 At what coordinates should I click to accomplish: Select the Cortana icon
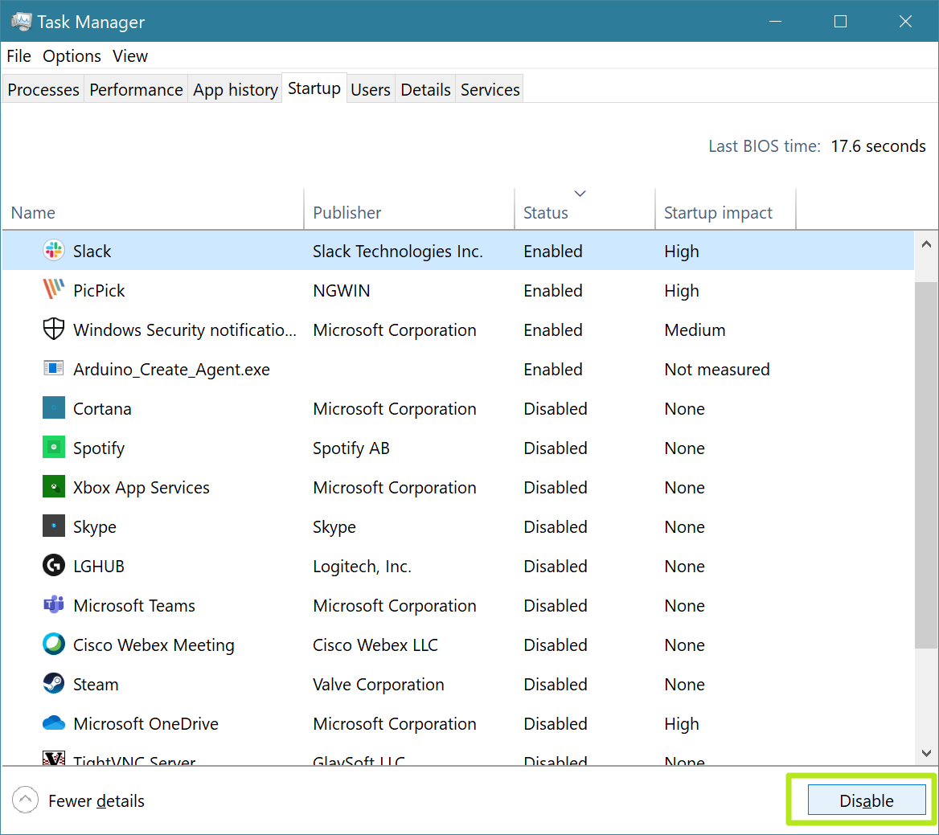click(53, 408)
